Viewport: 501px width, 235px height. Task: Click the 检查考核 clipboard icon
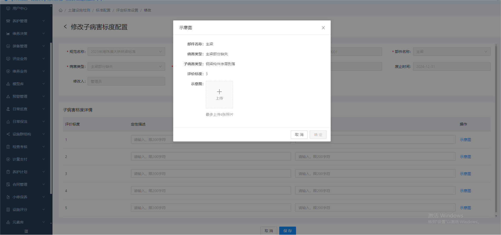pos(8,147)
